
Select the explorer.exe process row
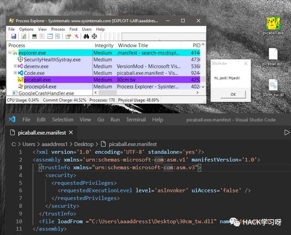[103, 53]
